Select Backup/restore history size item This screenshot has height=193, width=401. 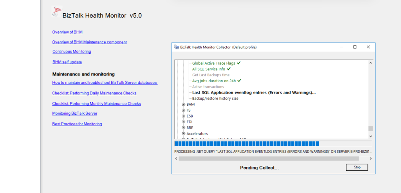pyautogui.click(x=215, y=98)
